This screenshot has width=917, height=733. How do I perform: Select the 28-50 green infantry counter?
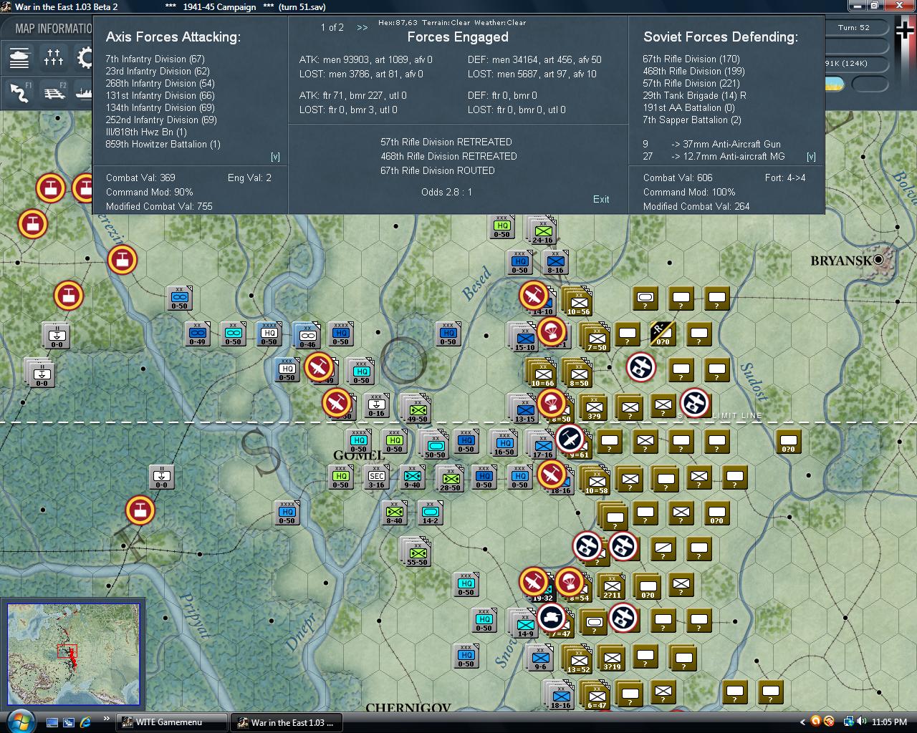point(450,479)
